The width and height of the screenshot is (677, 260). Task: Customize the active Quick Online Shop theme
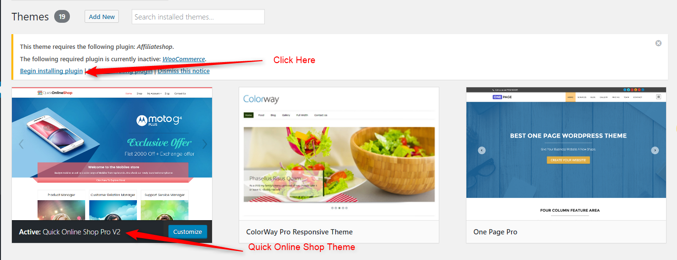188,232
